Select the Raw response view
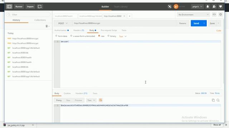 68,100
